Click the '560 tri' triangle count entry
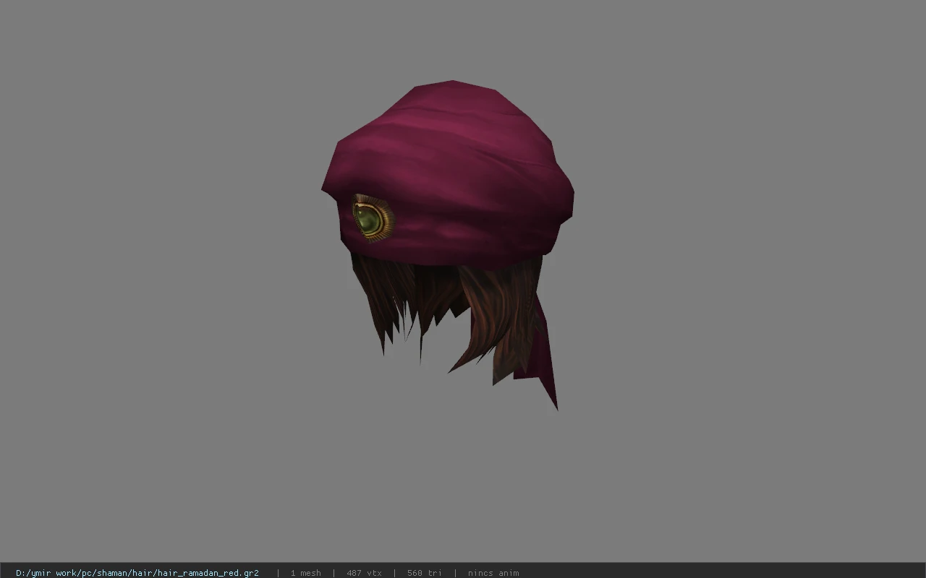 [x=424, y=573]
